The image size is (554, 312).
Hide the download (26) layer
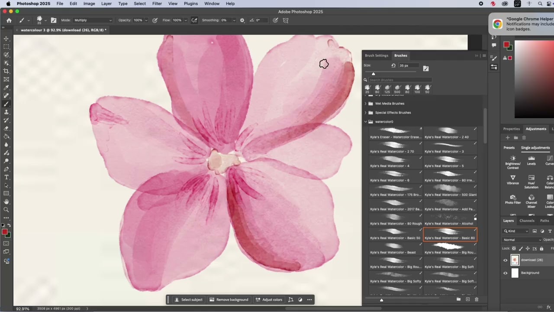click(x=505, y=260)
